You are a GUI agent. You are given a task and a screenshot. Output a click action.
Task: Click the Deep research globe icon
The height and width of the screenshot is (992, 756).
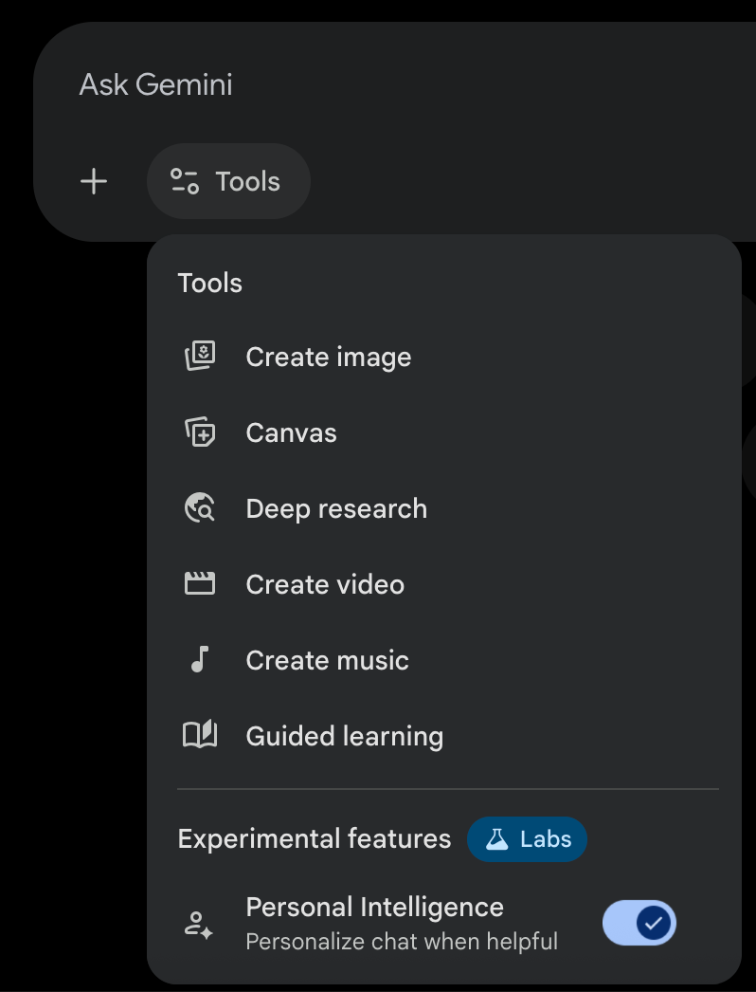point(200,508)
